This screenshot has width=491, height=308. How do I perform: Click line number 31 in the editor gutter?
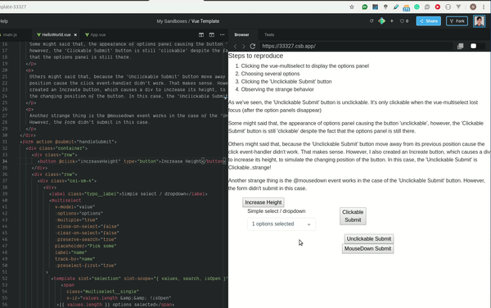pos(5,142)
